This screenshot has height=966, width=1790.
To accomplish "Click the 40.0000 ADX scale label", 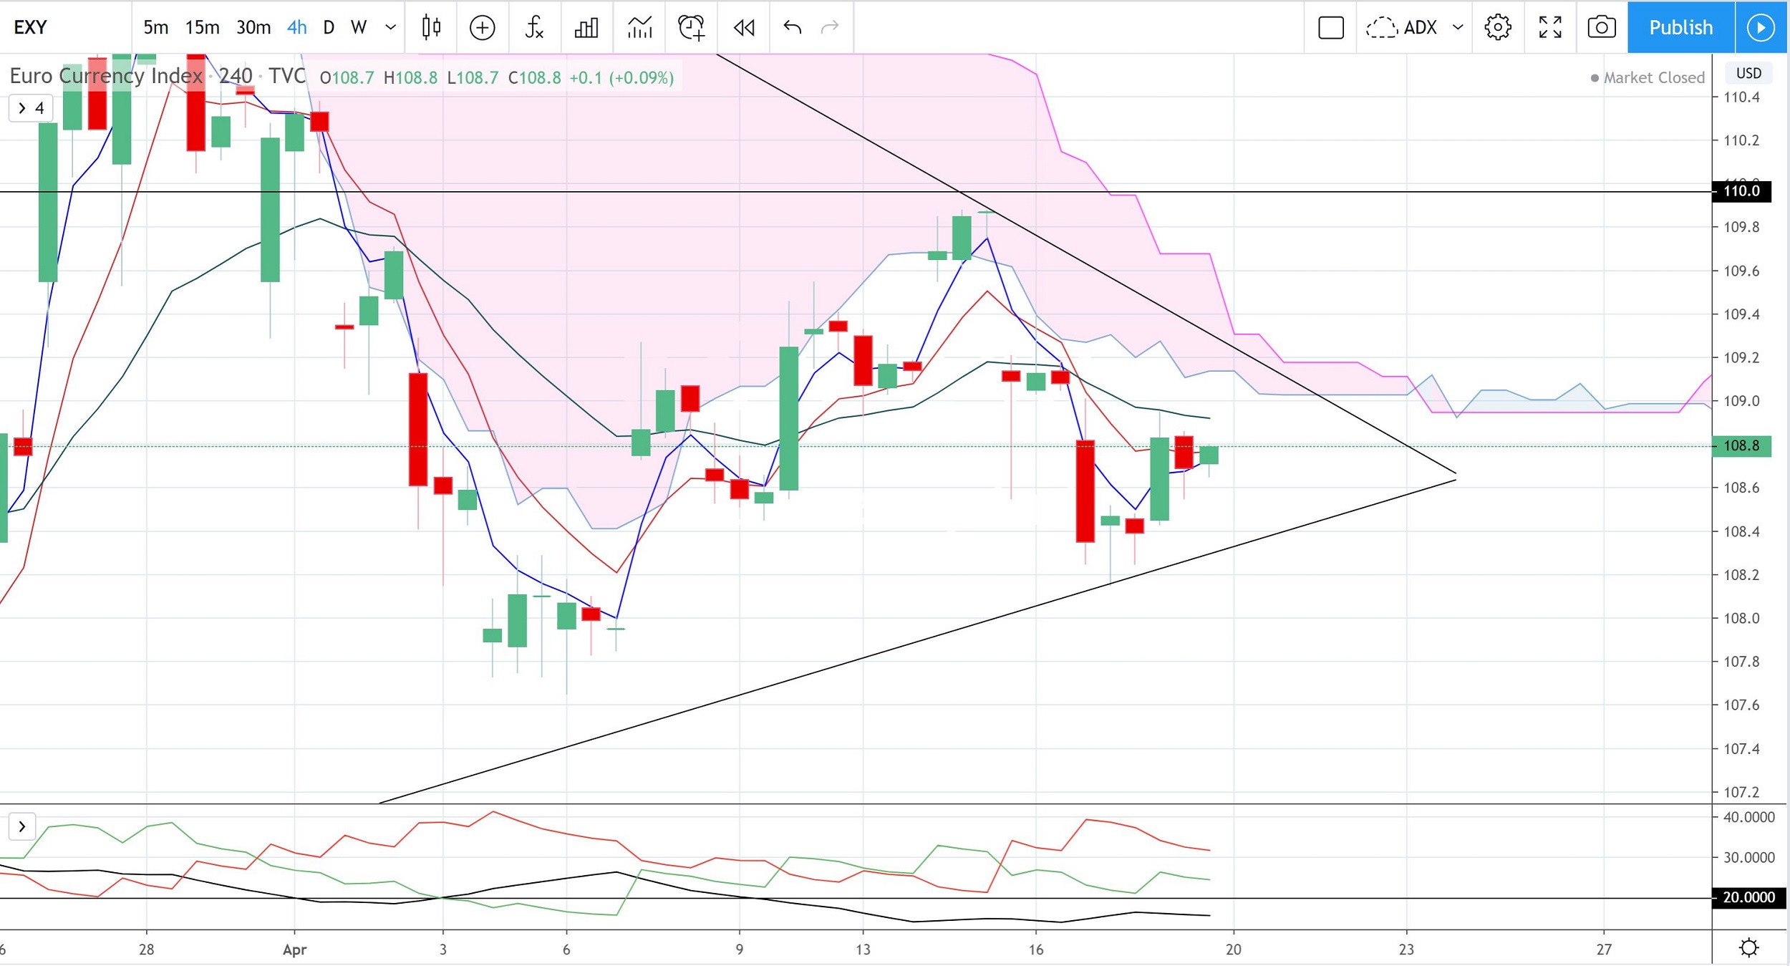I will point(1748,817).
